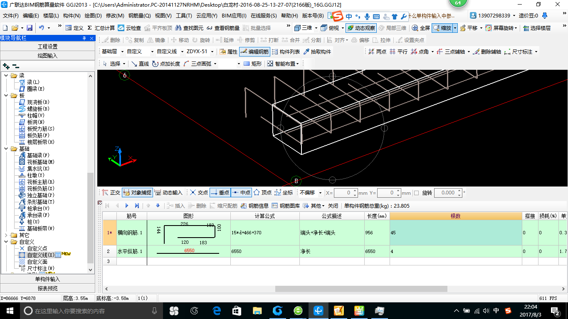This screenshot has height=319, width=568.
Task: Select 两点 two-point axis tool
Action: [x=378, y=52]
